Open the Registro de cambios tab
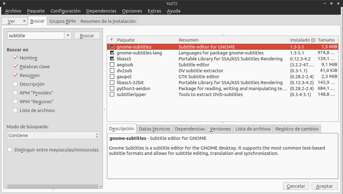343x194 pixels. tap(297, 129)
